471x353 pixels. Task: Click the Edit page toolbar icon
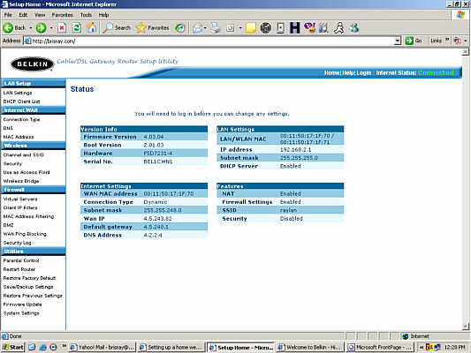230,28
